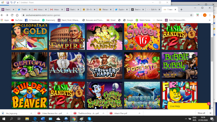Open the Nick | EthereumDB... bookmark
This screenshot has height=122, width=217.
[175, 20]
